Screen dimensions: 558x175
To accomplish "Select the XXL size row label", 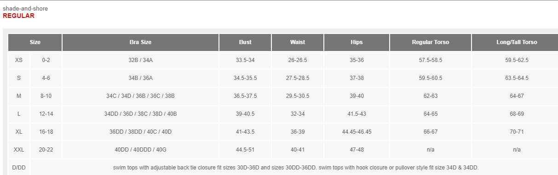I will pyautogui.click(x=19, y=150).
